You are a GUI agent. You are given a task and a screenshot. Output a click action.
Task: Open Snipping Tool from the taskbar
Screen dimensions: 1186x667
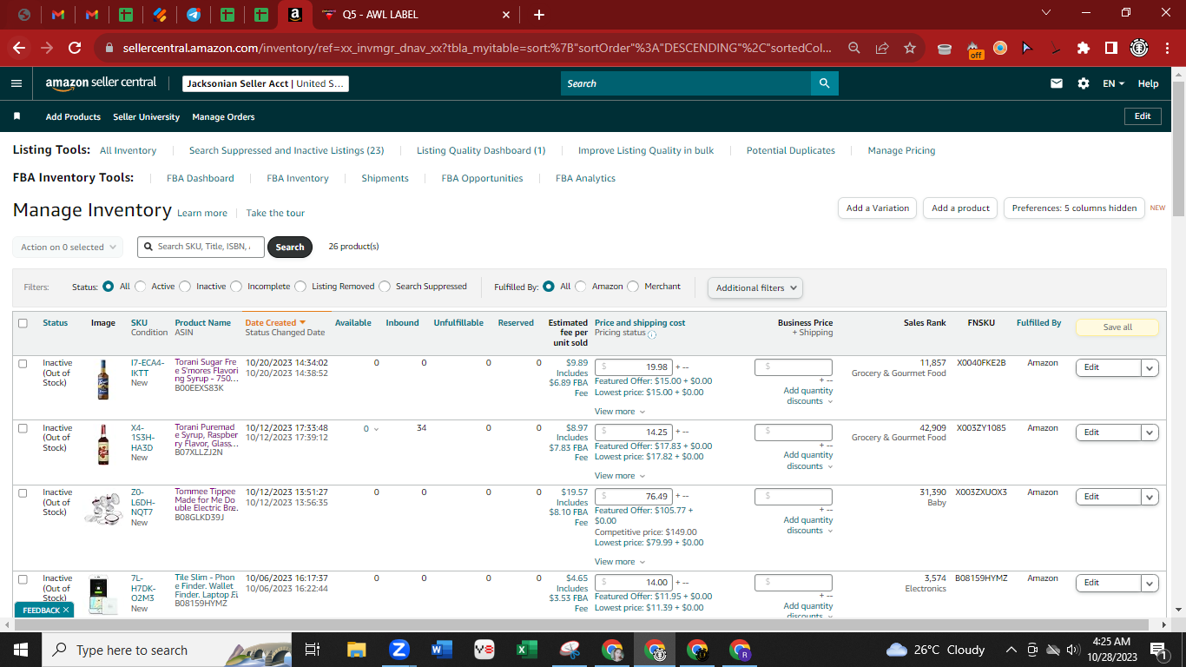click(x=570, y=650)
